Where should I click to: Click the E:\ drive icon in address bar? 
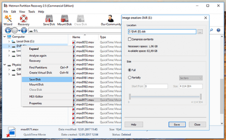[31, 31]
